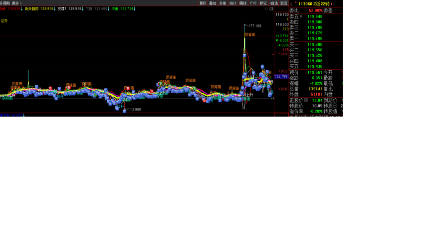Select the 买四 price 119.488
This screenshot has width=443, height=249.
pos(315,61)
